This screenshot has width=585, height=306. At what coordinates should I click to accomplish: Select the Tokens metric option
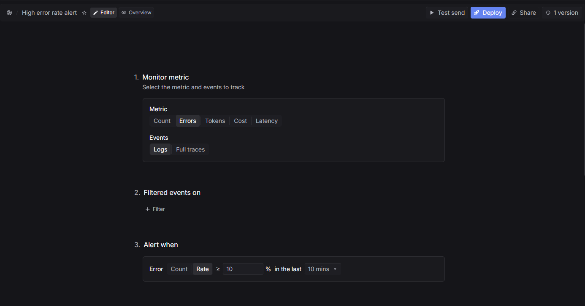pyautogui.click(x=215, y=121)
